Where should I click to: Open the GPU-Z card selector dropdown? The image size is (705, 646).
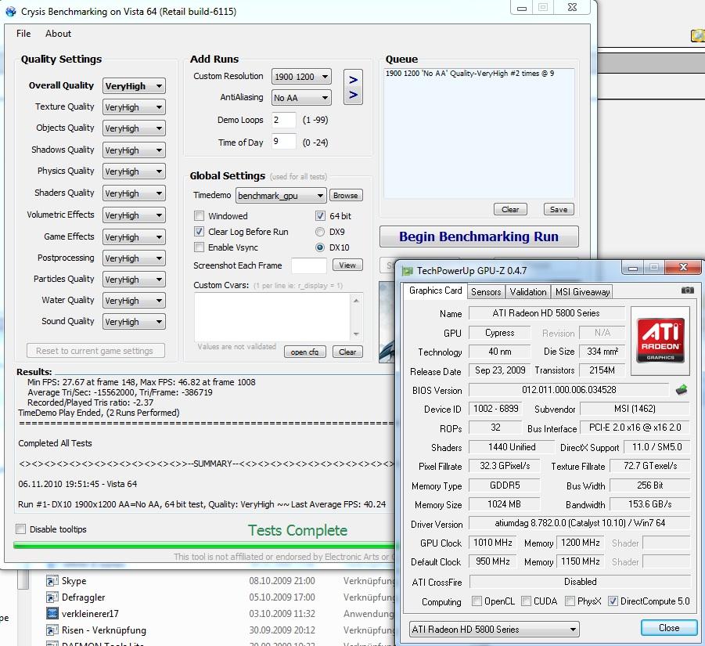pos(495,629)
